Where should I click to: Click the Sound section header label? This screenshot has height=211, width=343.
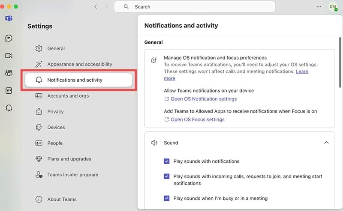(x=171, y=143)
